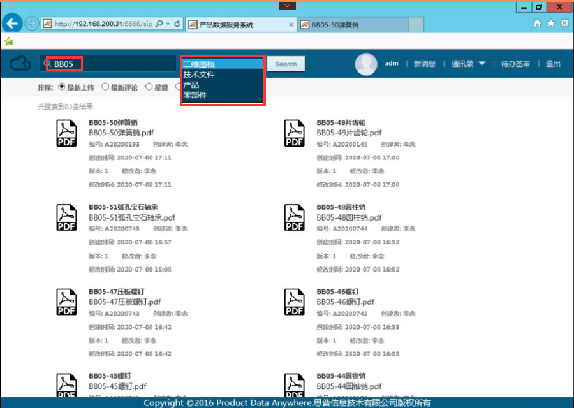Choose 零部件 in category list
This screenshot has width=574, height=408.
pos(223,95)
